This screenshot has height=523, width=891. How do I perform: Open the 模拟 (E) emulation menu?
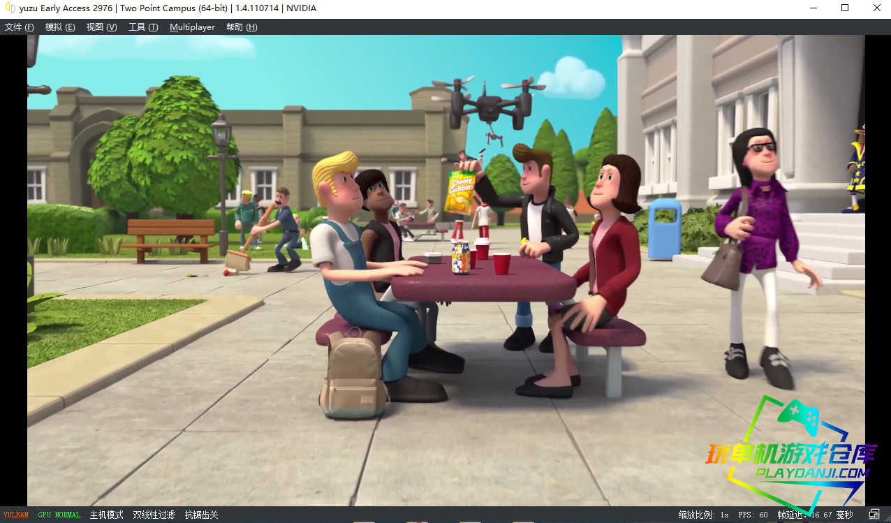(x=59, y=27)
